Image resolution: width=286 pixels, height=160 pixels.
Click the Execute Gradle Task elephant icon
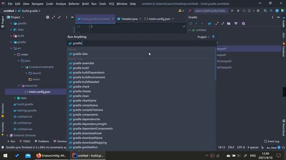210,24
